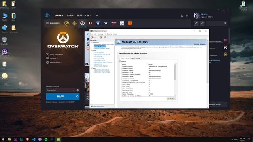Screen dimensions: 253x142
Task: Open Recycle Bin desktop icon
Action: tap(4, 41)
